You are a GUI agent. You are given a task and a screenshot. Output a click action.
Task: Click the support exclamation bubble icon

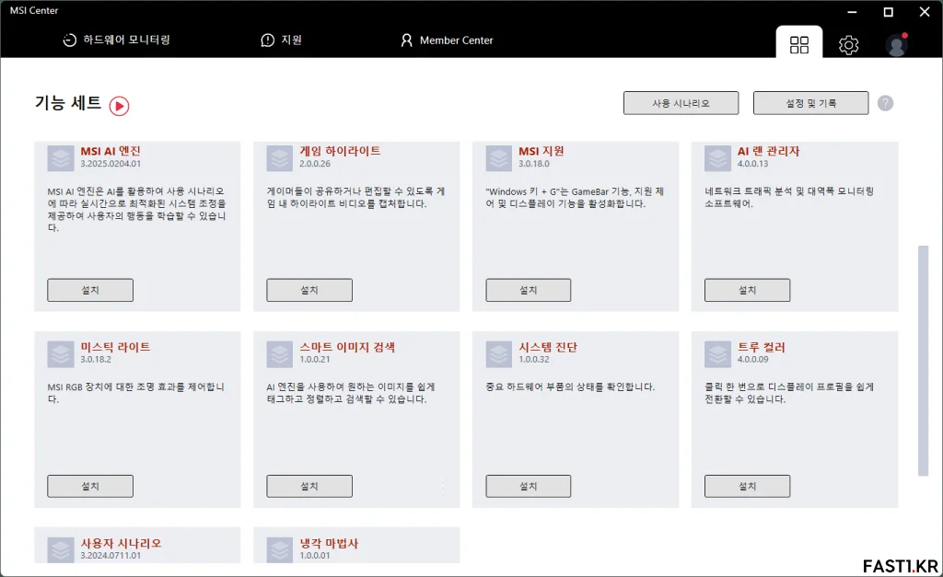click(268, 40)
